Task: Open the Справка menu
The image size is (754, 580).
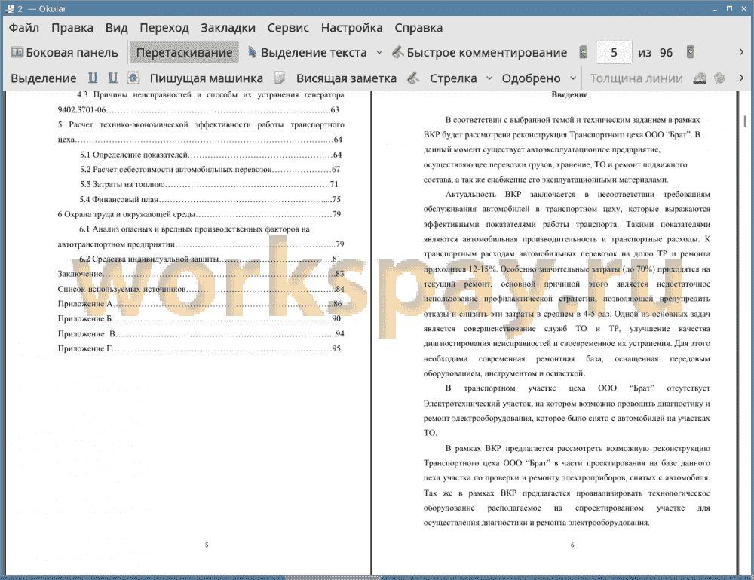Action: (418, 28)
